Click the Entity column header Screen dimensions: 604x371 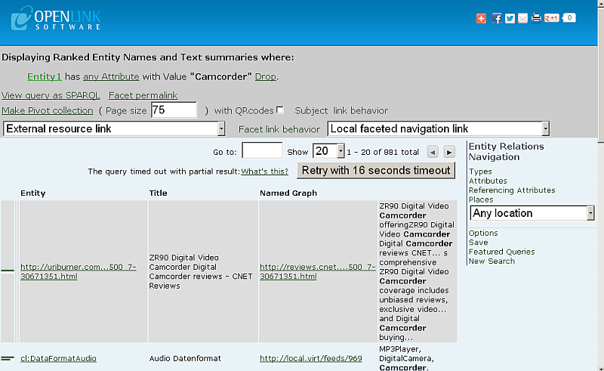tap(32, 193)
